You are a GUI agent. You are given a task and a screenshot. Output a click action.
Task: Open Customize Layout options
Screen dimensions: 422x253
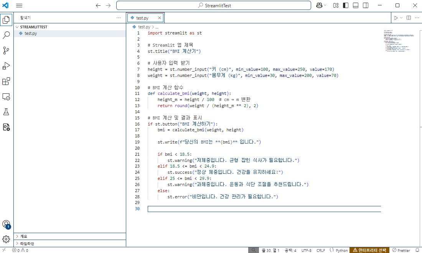click(x=336, y=5)
